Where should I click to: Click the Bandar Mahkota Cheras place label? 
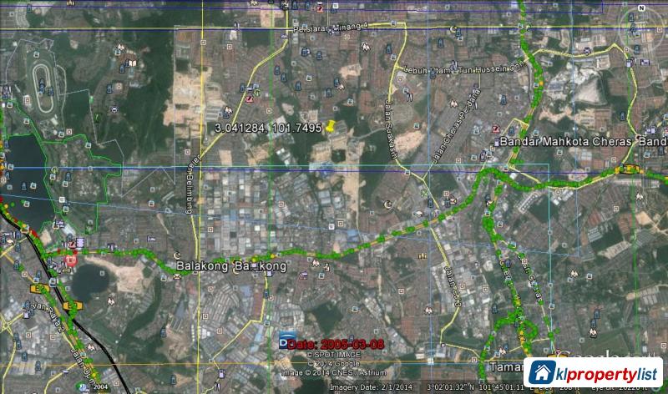(x=566, y=141)
